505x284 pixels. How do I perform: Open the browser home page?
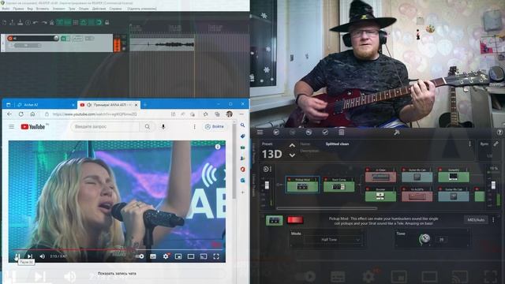tap(32, 114)
